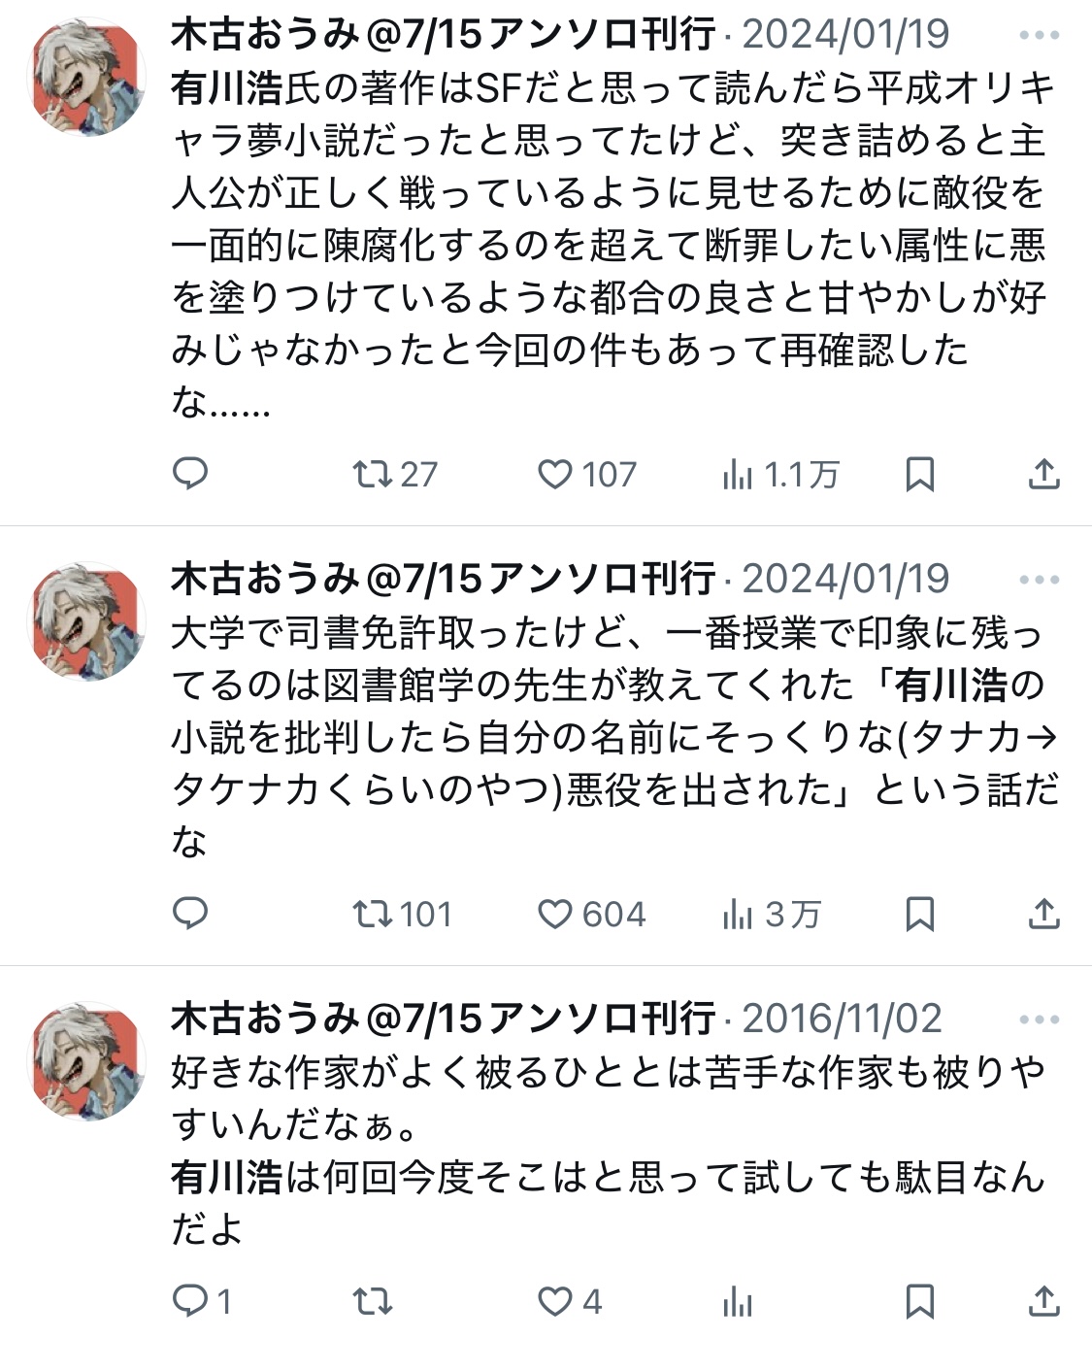Viewport: 1092px width, 1371px height.
Task: Bookmark the second tweet about 図書館学
Action: 919,914
